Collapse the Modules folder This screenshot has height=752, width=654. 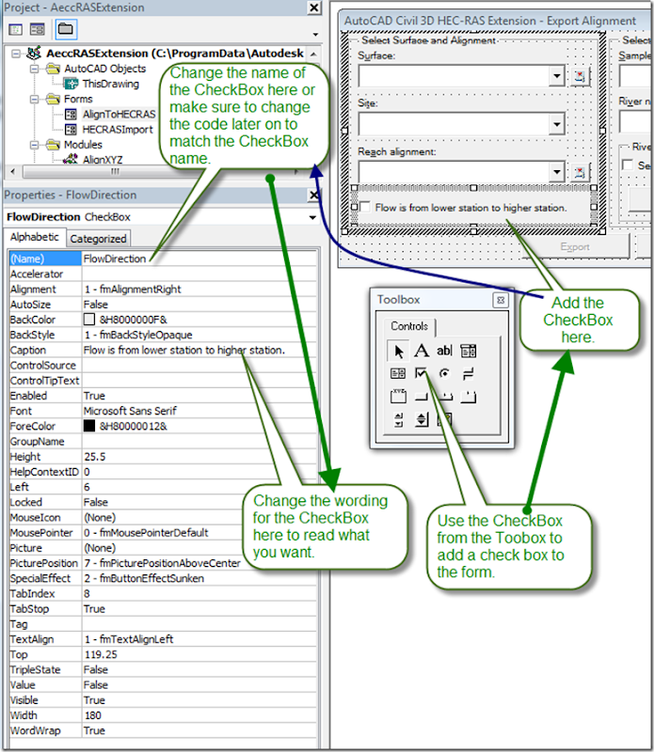coord(34,145)
